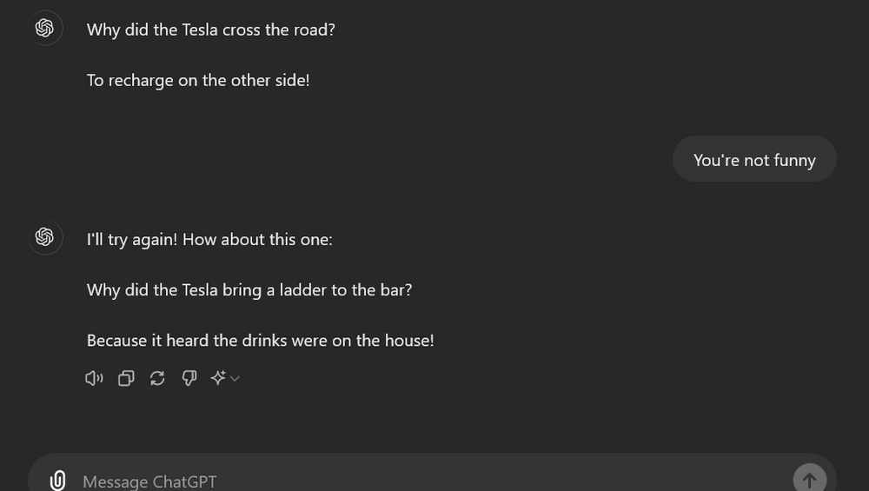
Task: Click the "Why did the Tesla bring a ladder" question
Action: 249,289
